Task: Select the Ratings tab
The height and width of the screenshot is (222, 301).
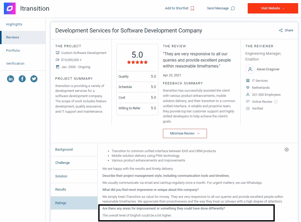Action: click(x=74, y=203)
